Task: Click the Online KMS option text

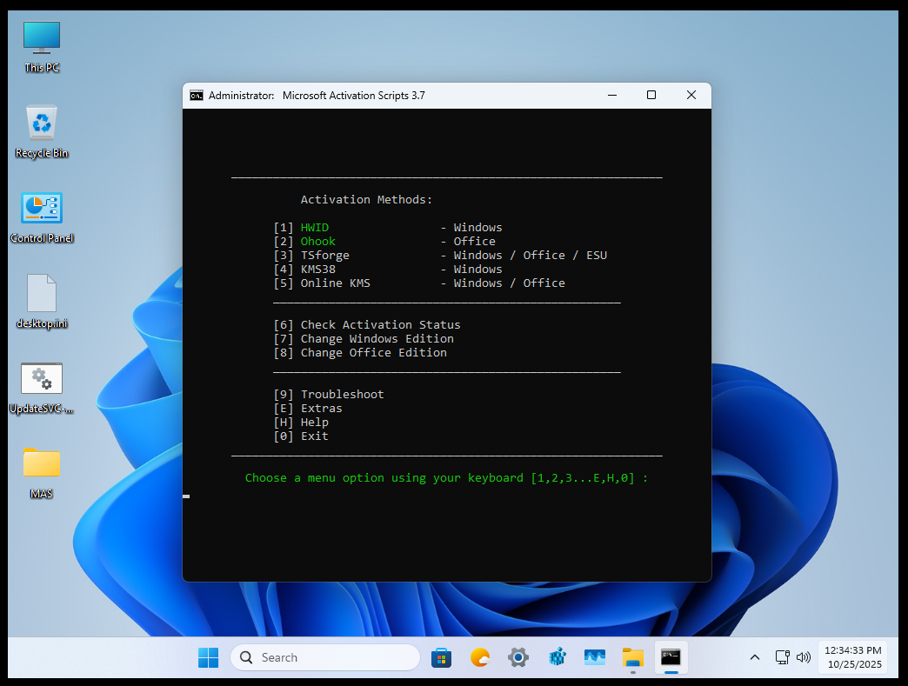Action: point(336,283)
